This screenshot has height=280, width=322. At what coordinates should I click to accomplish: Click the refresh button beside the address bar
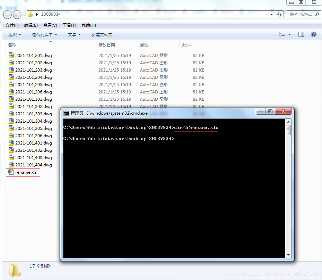coord(279,14)
